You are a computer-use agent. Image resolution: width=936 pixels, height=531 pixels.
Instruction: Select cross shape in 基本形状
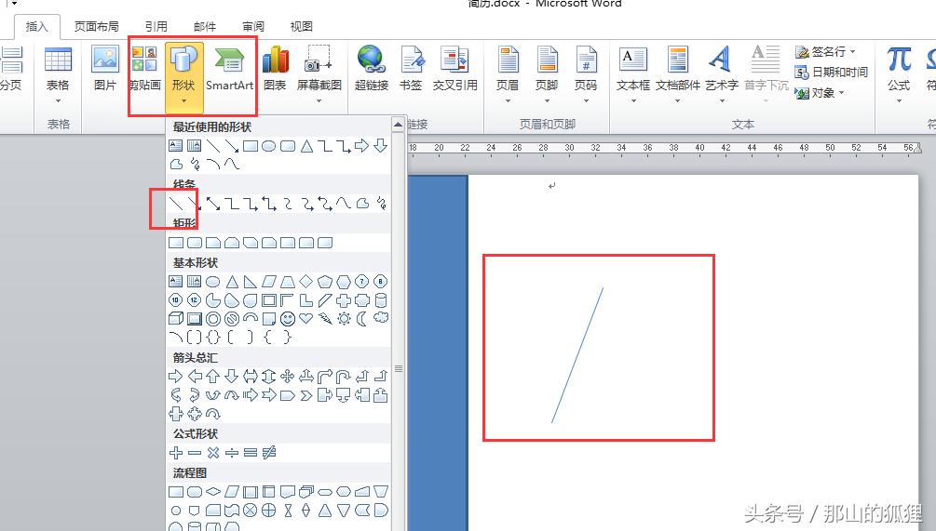(344, 300)
